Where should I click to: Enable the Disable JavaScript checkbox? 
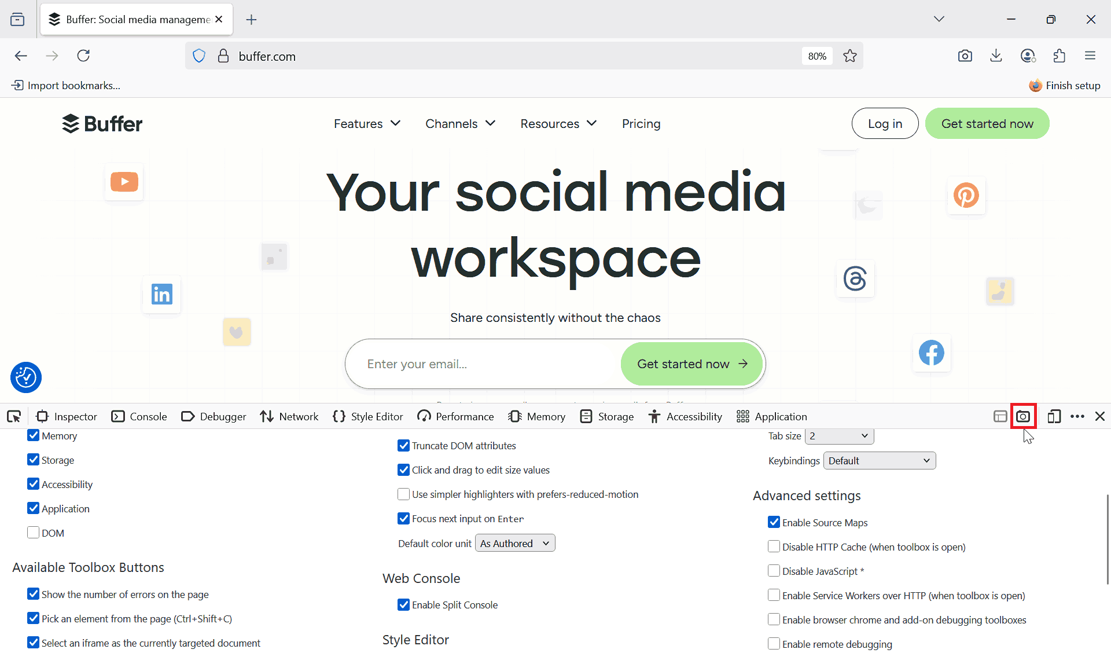774,571
